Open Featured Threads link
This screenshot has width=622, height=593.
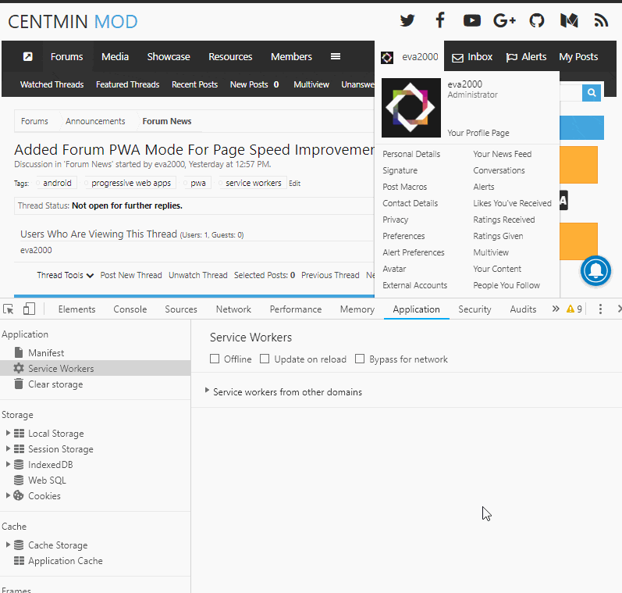point(128,84)
